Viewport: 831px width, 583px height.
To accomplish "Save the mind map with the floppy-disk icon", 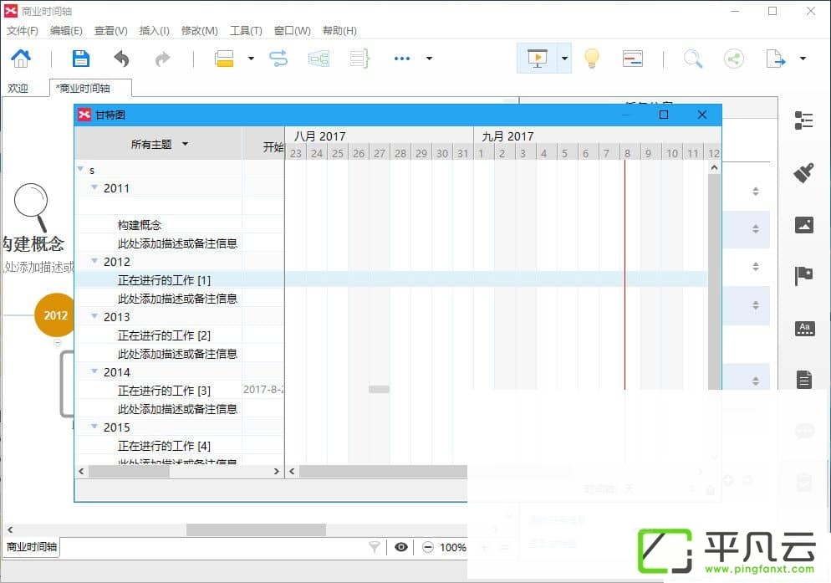I will pyautogui.click(x=80, y=59).
